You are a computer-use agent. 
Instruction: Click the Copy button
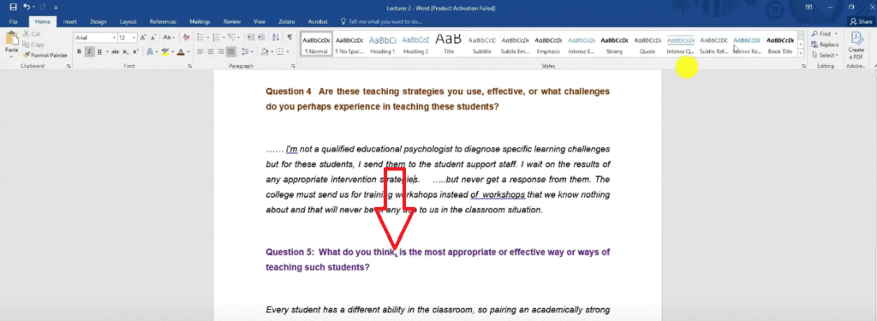click(x=33, y=45)
